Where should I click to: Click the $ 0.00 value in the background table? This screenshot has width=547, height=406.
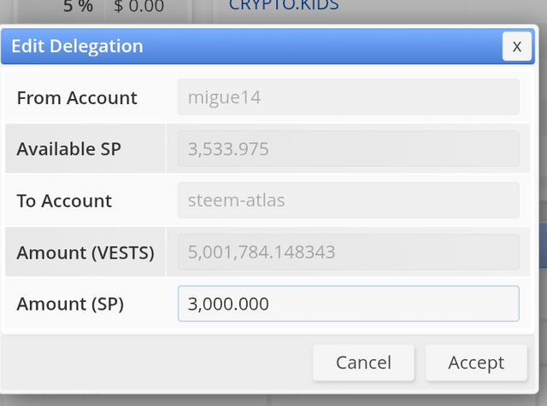click(x=138, y=6)
